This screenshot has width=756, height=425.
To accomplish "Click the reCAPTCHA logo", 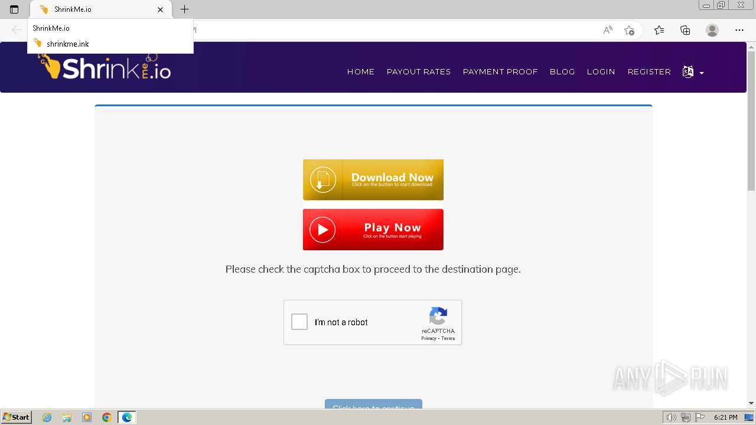I will pos(438,316).
